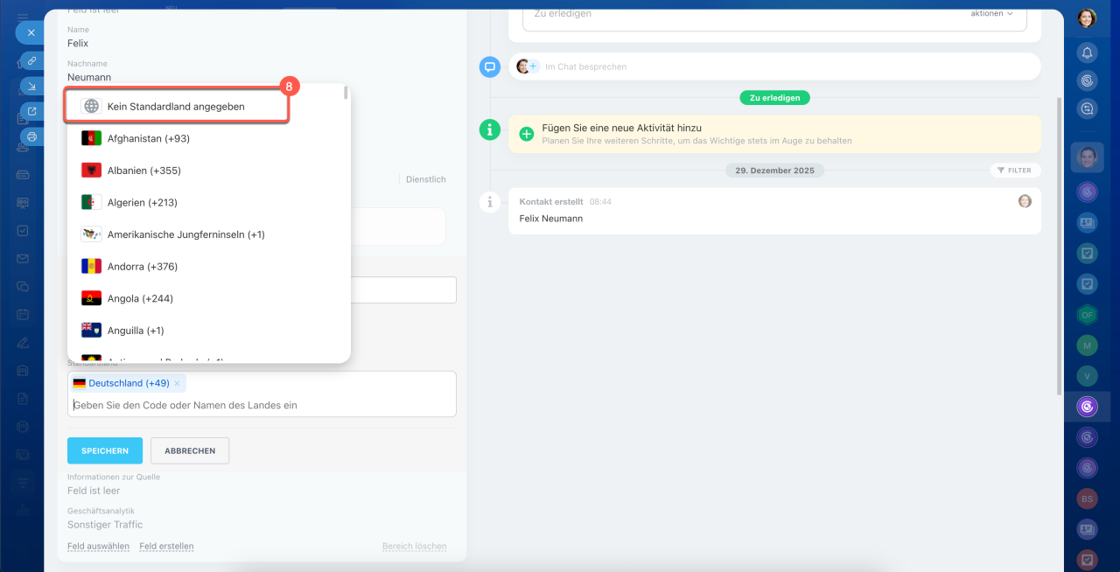Click the Bereich löschen link
Image resolution: width=1120 pixels, height=572 pixels.
pyautogui.click(x=414, y=546)
